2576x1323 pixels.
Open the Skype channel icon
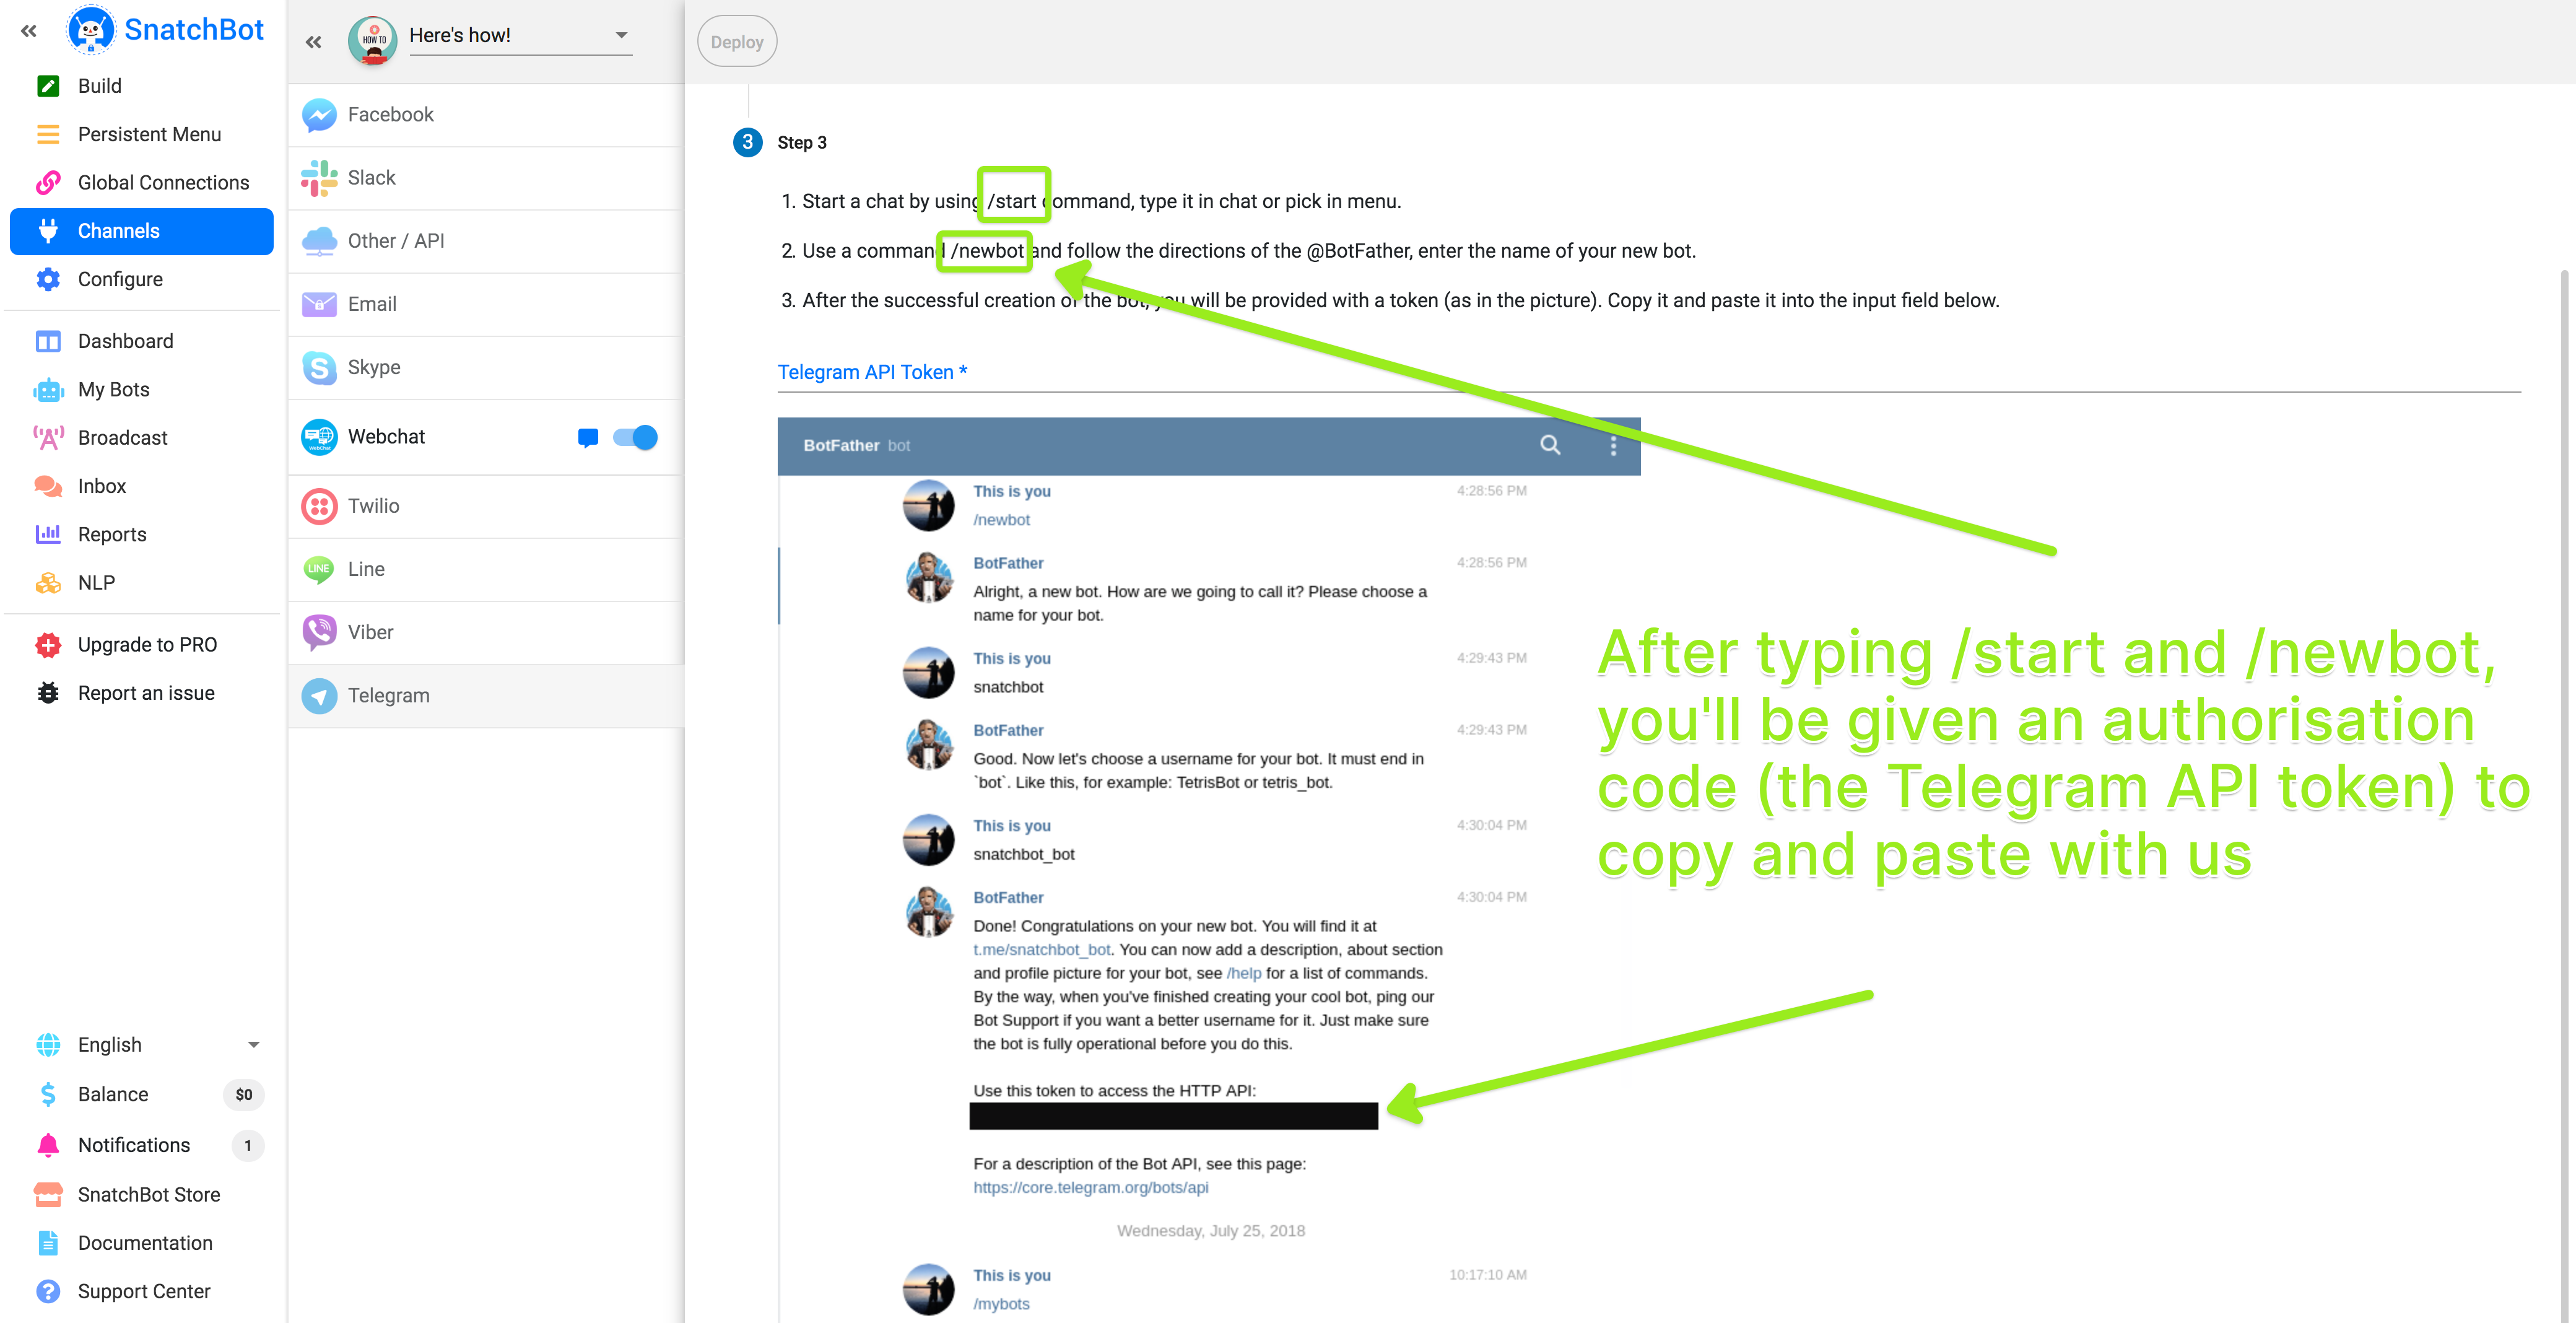319,368
